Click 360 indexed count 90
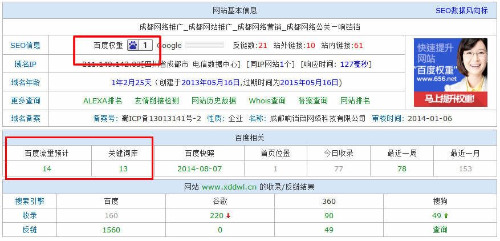The image size is (500, 241). (329, 216)
